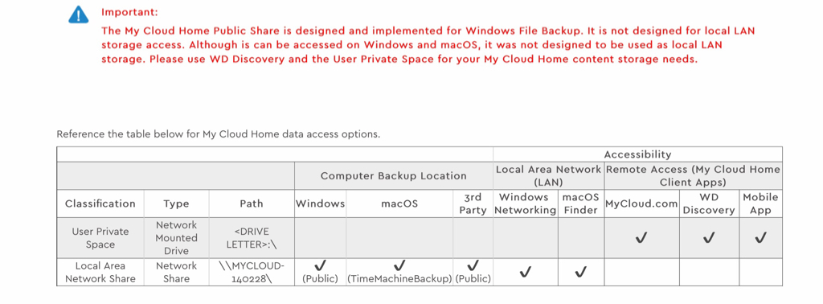Click the Windows '(Public)' checkmark cell
The width and height of the screenshot is (823, 304).
pyautogui.click(x=320, y=272)
